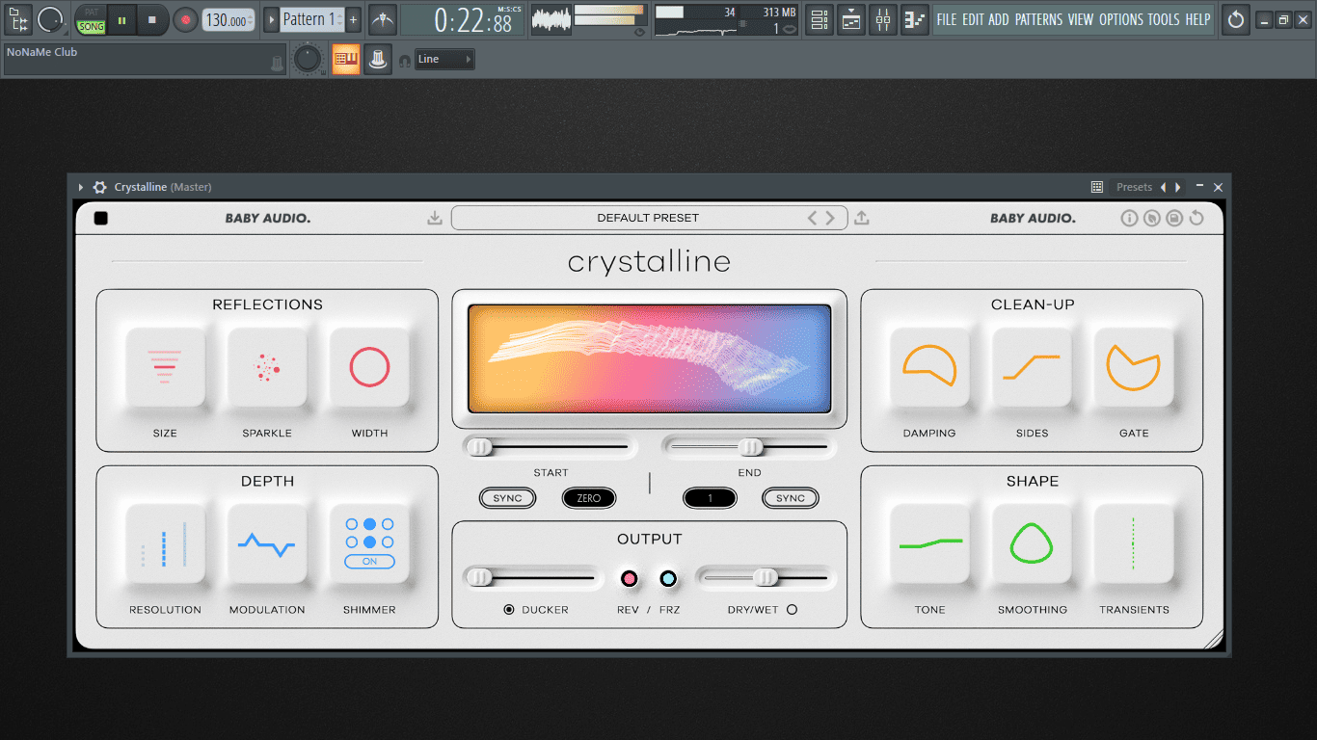Viewport: 1317px width, 740px height.
Task: Click the Sparkle control icon
Action: pos(267,367)
